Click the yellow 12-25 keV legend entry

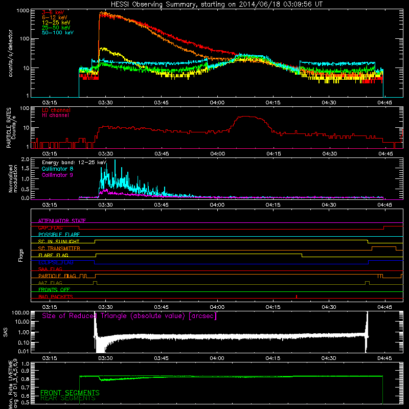click(56, 22)
